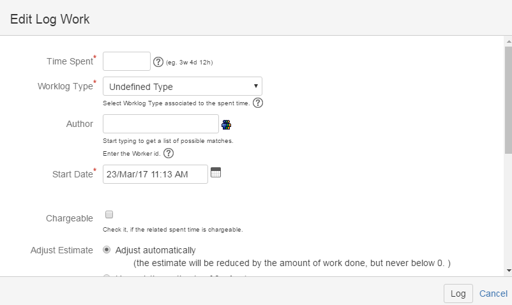Click the help icon after Worker id

(x=169, y=153)
